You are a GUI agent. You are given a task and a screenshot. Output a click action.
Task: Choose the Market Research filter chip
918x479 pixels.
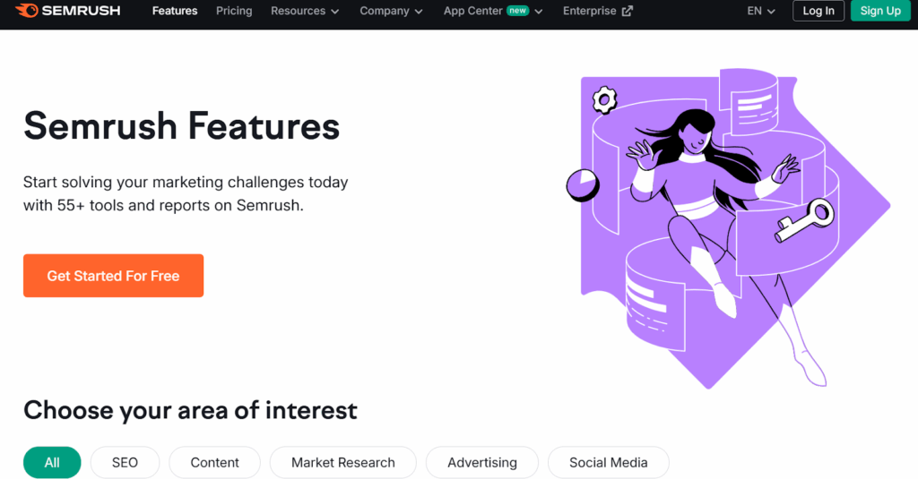342,463
